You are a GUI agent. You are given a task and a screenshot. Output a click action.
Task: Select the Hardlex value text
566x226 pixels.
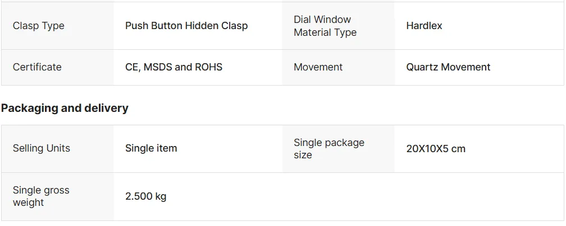click(x=424, y=26)
